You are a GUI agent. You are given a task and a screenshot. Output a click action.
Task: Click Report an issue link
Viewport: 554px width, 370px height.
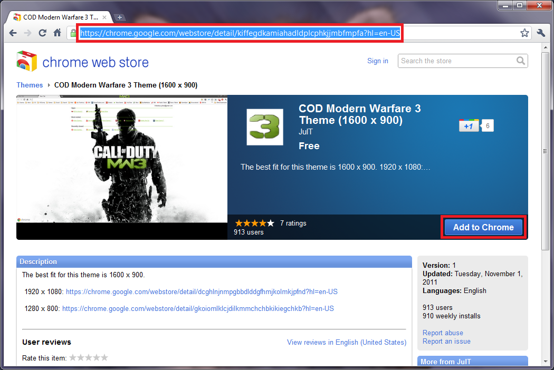pyautogui.click(x=446, y=342)
